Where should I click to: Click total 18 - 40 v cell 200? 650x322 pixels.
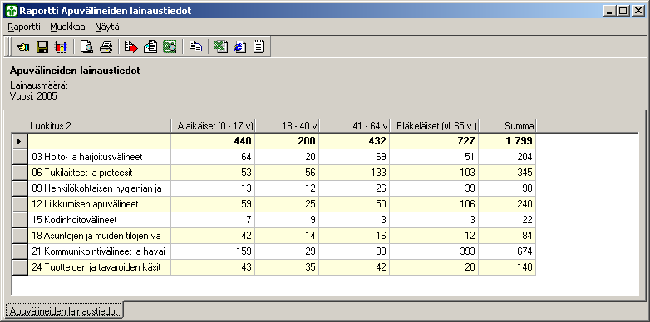click(287, 141)
